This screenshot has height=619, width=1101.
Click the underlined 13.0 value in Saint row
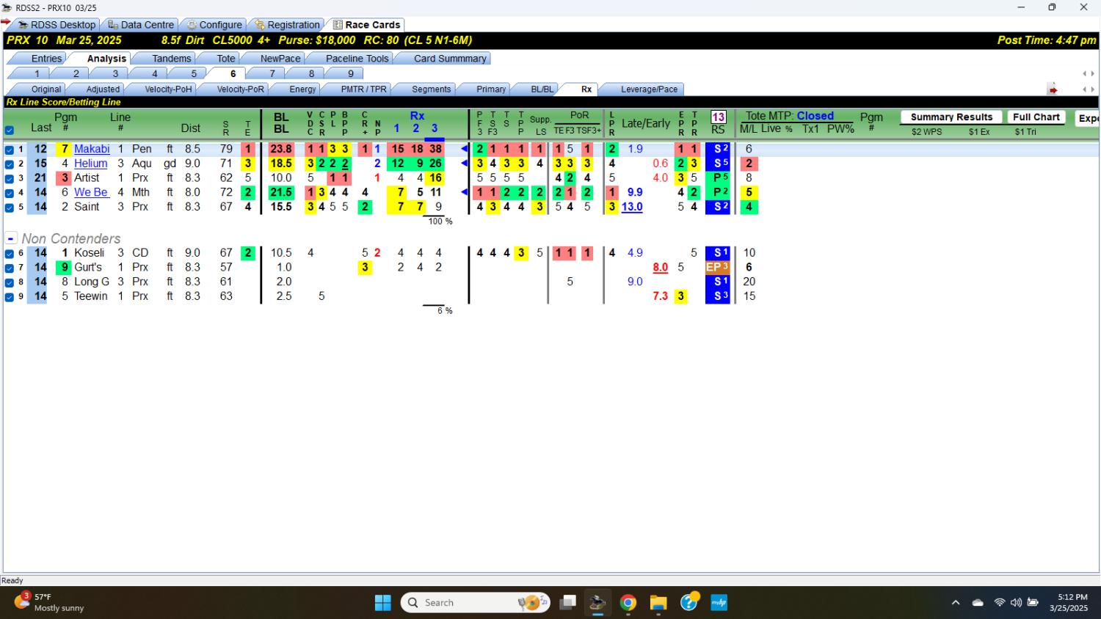[x=632, y=207]
